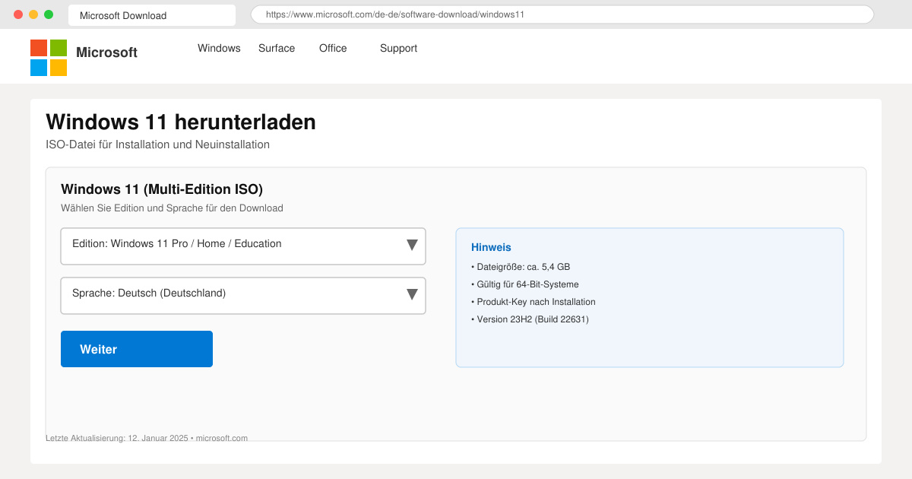912x479 pixels.
Task: Click the green maximize window button
Action: coord(49,14)
